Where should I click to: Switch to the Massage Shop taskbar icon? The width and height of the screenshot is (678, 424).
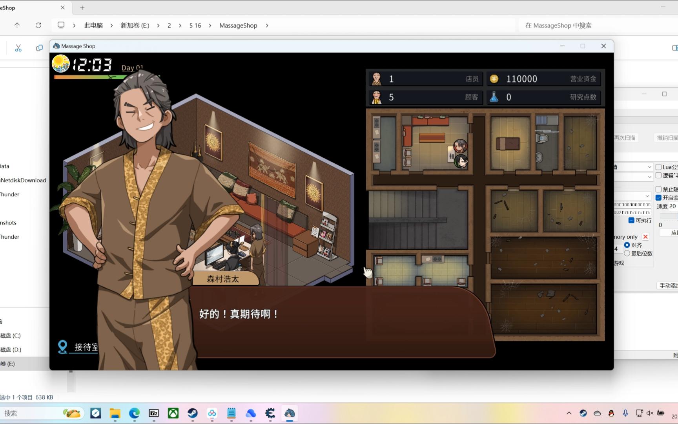click(290, 413)
